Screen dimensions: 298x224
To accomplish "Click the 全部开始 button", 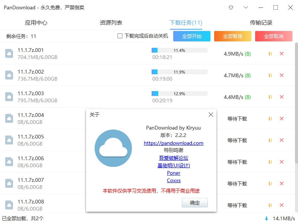I will [192, 36].
